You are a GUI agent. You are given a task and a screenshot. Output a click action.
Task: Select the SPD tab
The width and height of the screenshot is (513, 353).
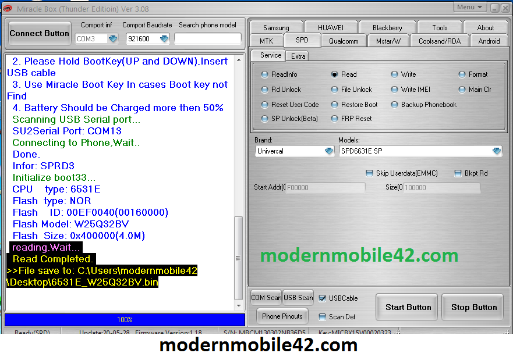[x=302, y=40]
